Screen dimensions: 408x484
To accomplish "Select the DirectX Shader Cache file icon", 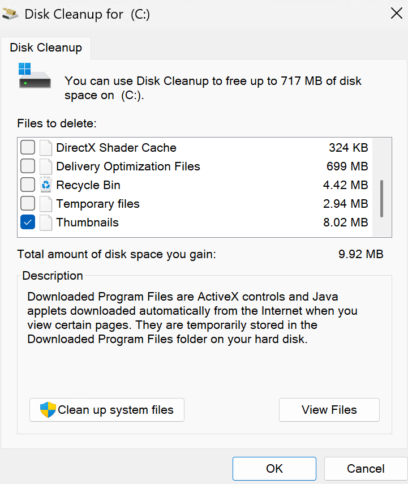I will click(46, 148).
